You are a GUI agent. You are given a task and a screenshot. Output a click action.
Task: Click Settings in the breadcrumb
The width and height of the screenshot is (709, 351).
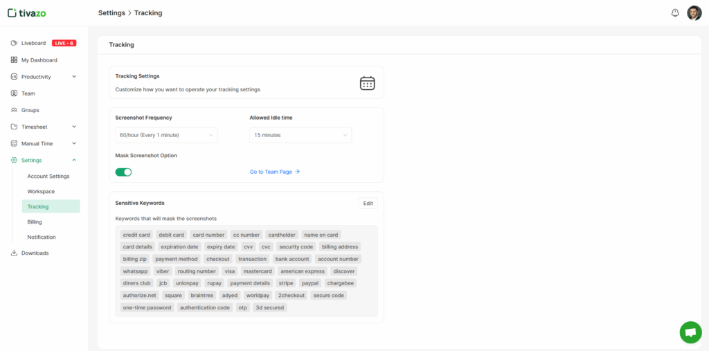point(111,13)
